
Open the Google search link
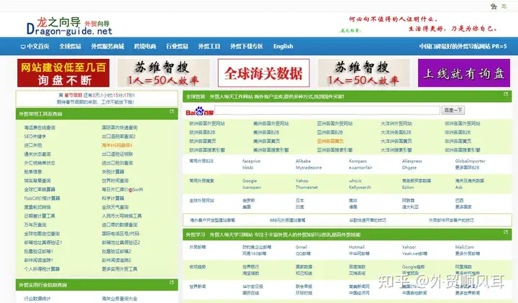click(250, 181)
